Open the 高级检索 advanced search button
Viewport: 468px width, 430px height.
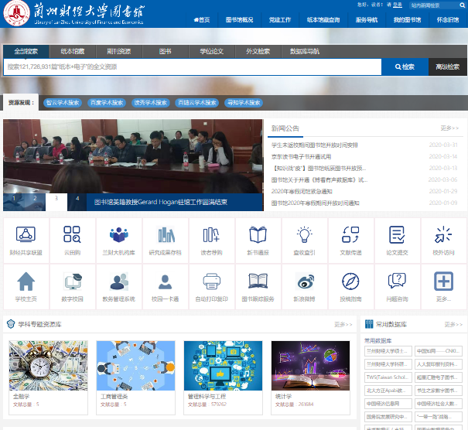447,67
